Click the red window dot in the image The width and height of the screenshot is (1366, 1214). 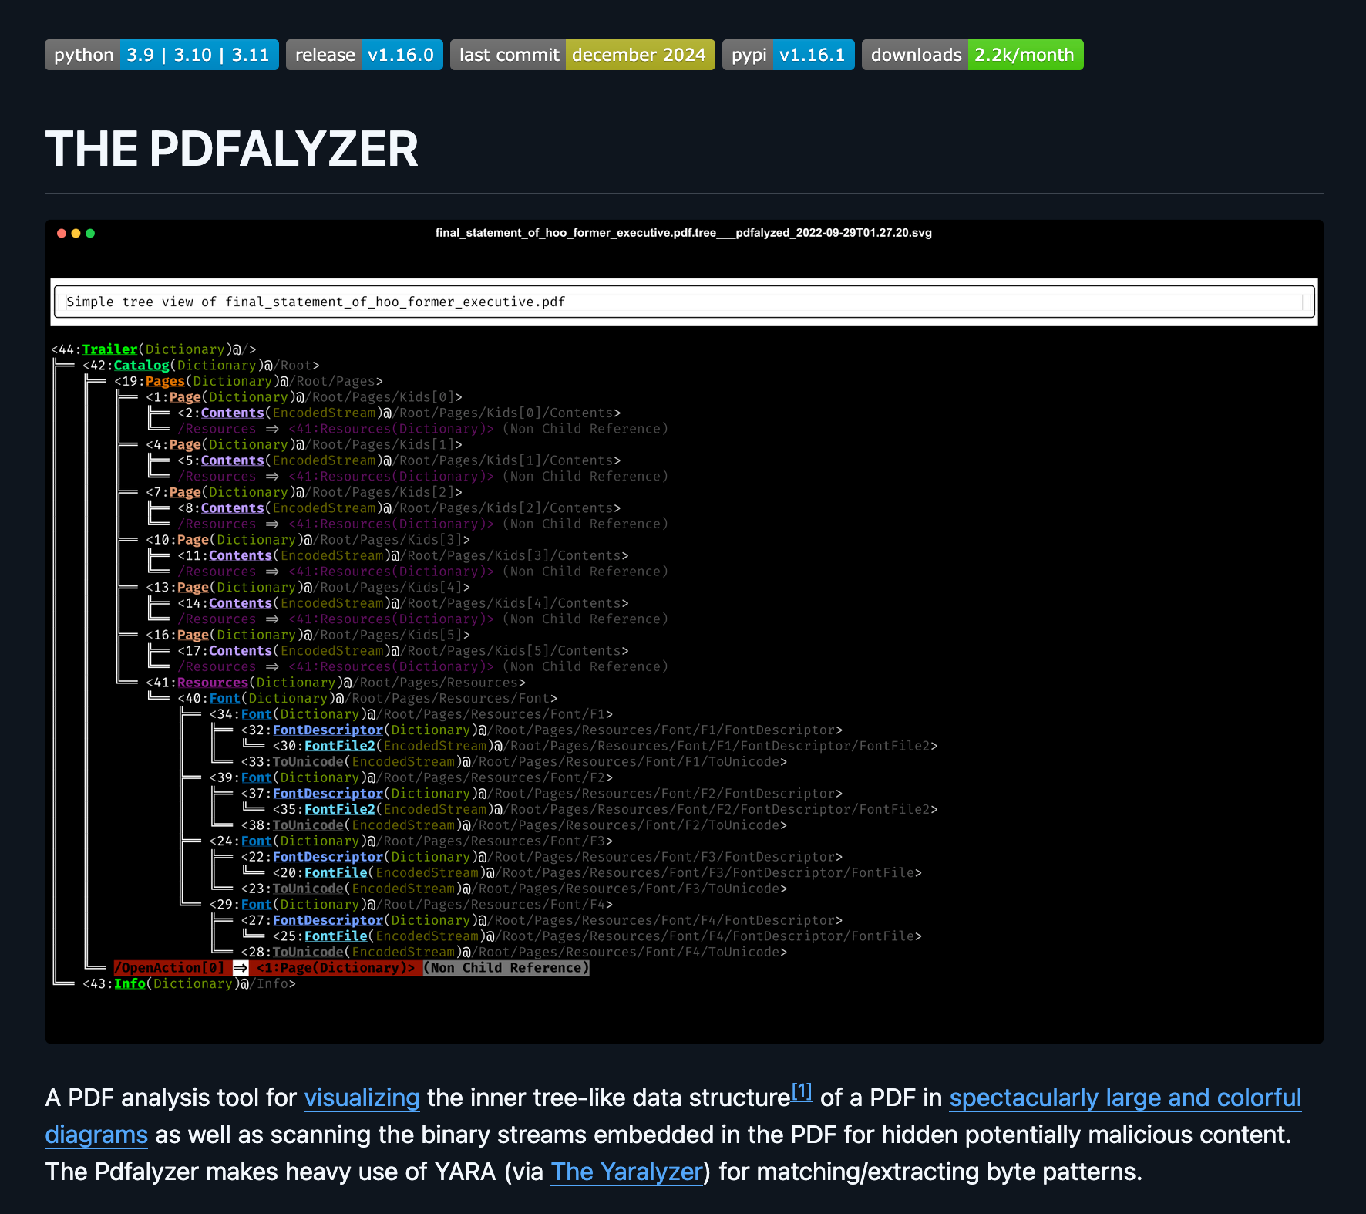(62, 233)
